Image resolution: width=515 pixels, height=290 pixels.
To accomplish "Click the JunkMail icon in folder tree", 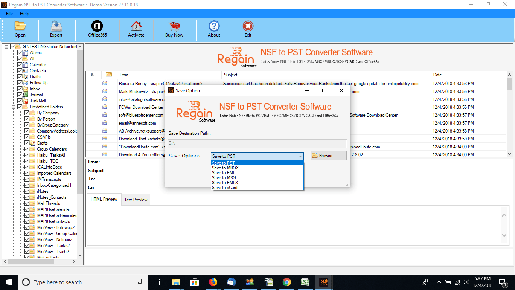I will point(26,101).
